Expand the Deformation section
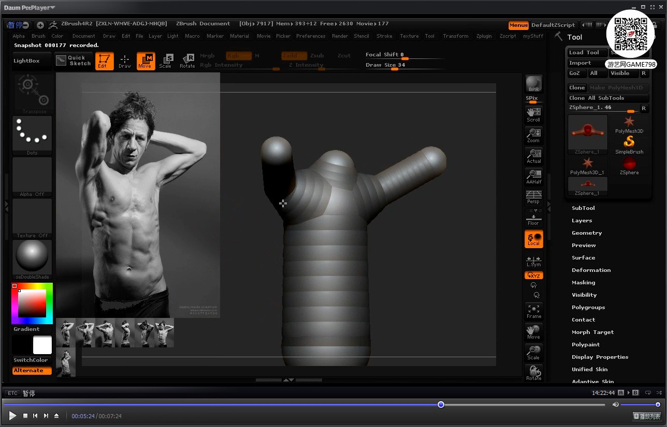 [591, 270]
